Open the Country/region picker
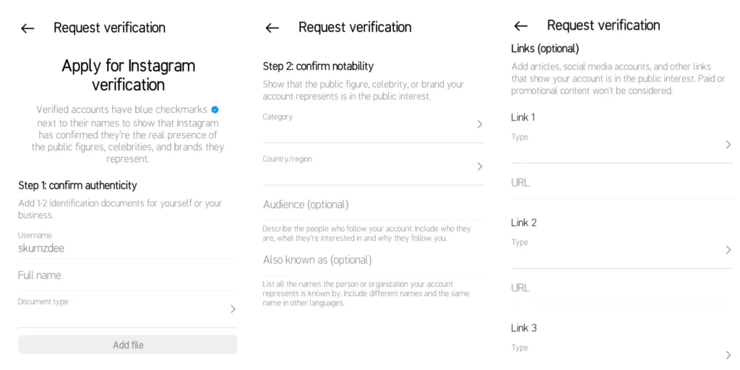740x370 pixels. [x=480, y=167]
